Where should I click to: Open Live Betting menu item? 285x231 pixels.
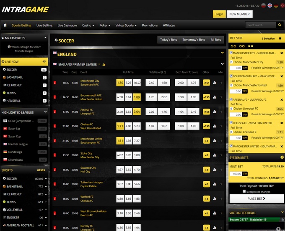tap(44, 25)
